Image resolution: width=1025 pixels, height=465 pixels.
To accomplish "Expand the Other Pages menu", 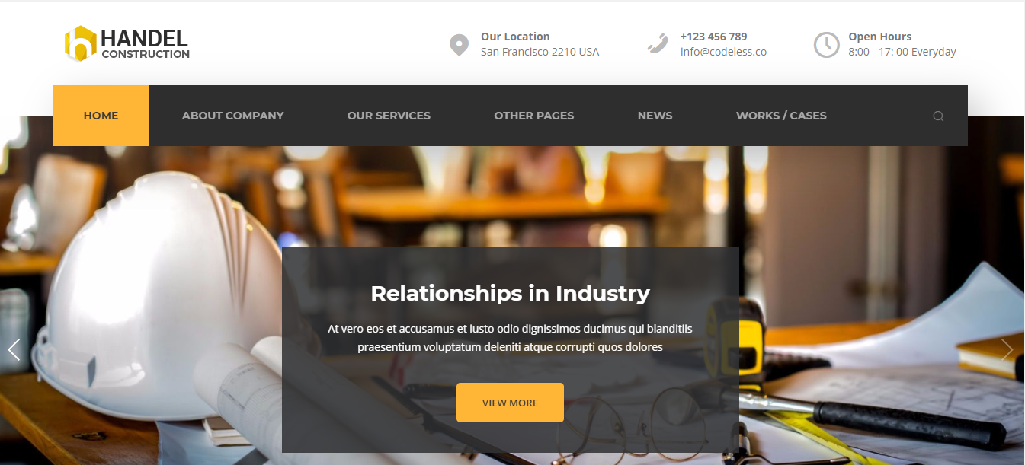I will coord(533,116).
